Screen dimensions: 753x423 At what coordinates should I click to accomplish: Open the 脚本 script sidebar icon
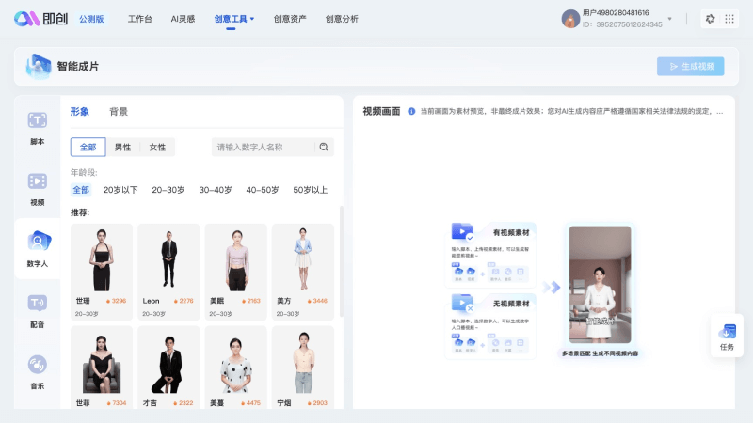[x=37, y=120]
